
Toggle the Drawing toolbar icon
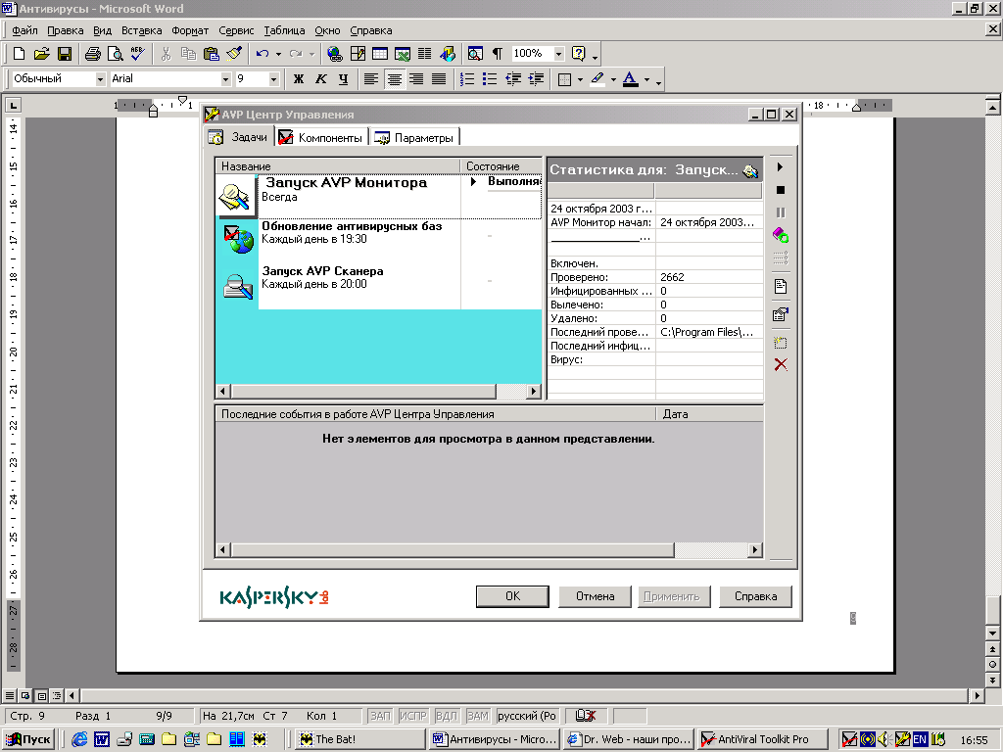pos(447,54)
